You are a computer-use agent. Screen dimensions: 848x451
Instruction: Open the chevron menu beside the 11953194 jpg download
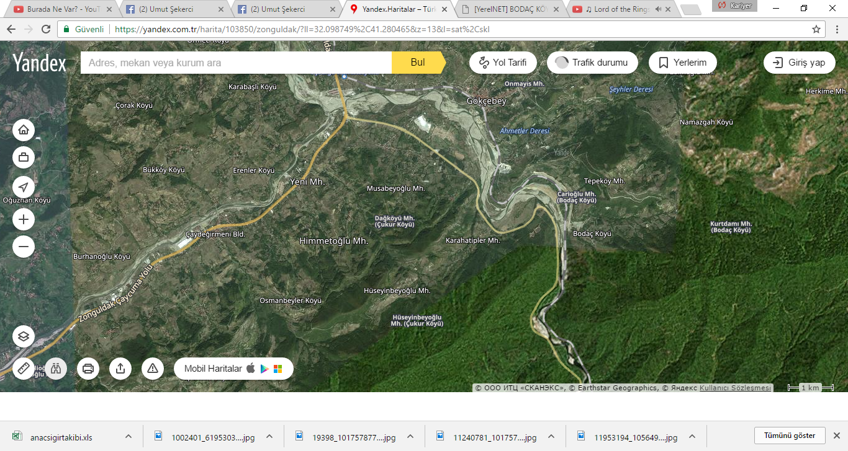(692, 436)
